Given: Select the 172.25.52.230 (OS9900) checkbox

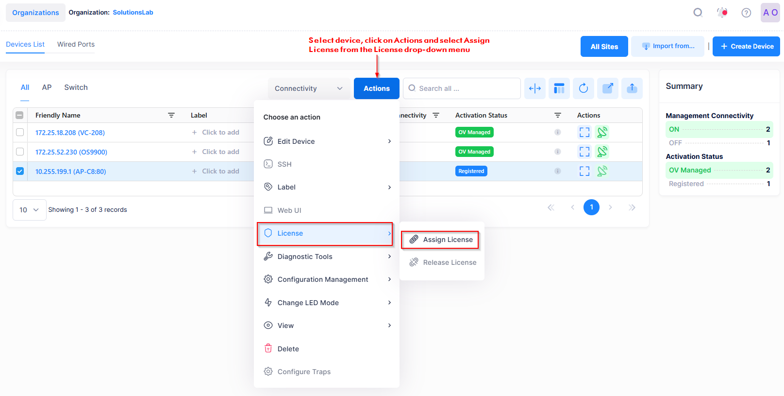Looking at the screenshot, I should tap(20, 152).
